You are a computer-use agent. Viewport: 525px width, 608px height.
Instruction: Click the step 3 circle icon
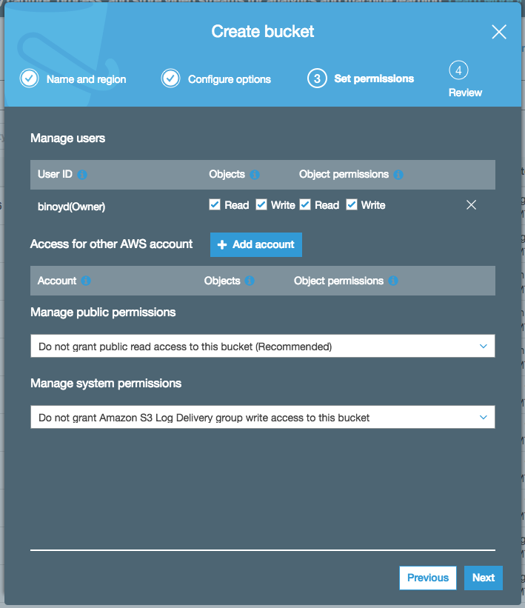pos(317,78)
